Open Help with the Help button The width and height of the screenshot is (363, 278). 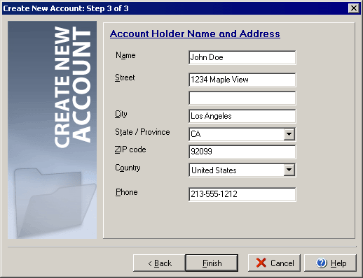point(330,263)
